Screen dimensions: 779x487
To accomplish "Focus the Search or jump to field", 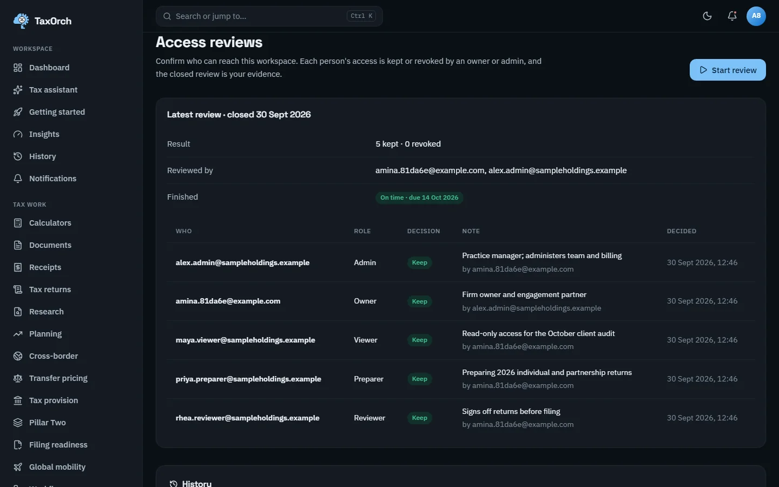I will point(269,16).
